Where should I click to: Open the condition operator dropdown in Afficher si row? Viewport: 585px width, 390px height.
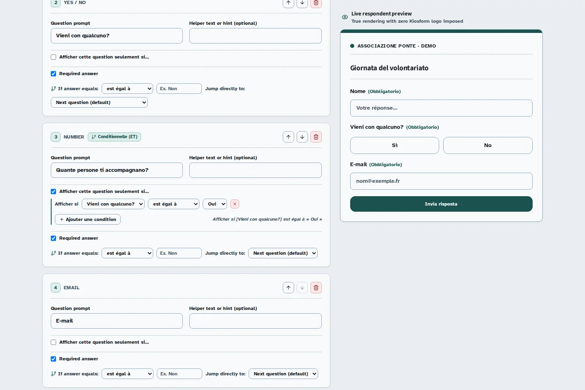tap(173, 204)
